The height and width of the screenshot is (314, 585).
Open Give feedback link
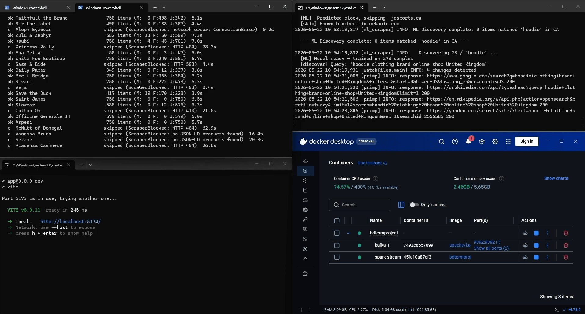pyautogui.click(x=372, y=163)
